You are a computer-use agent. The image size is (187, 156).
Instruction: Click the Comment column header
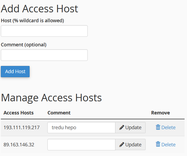coord(59,113)
